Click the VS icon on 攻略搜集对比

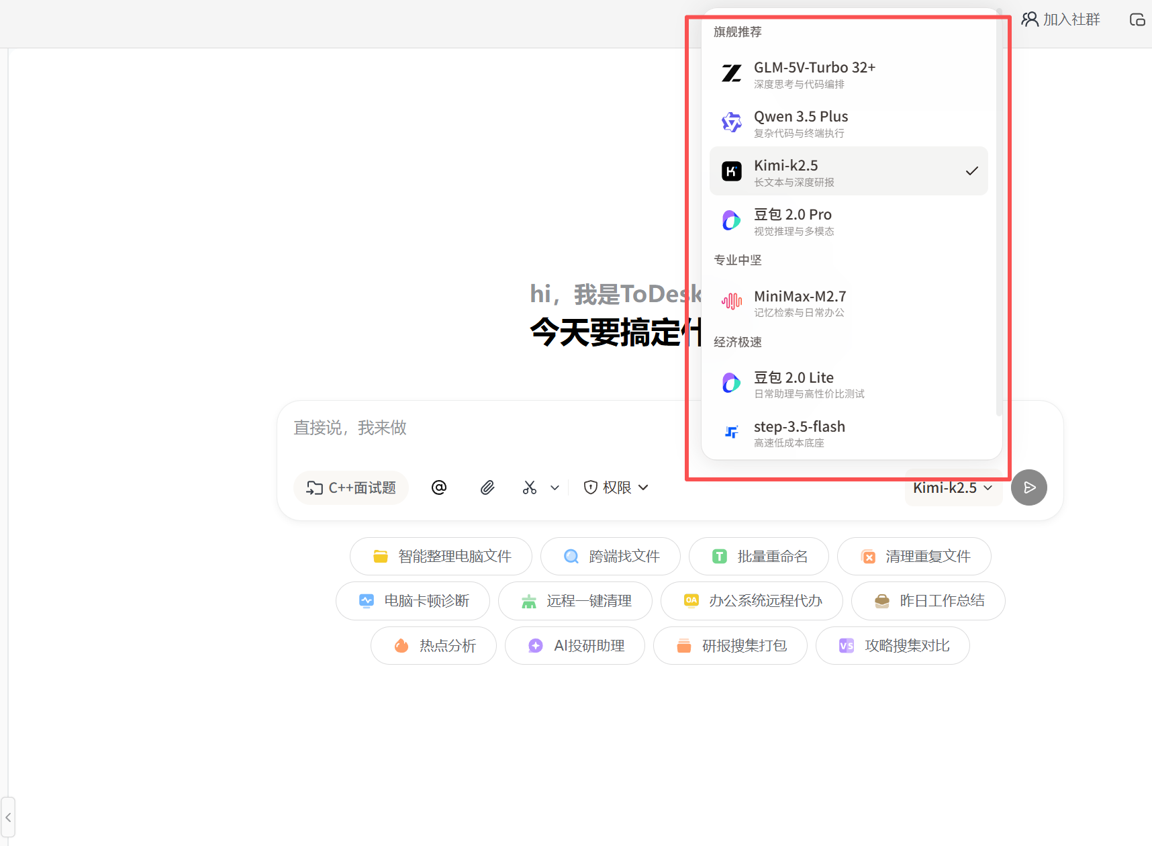tap(847, 645)
